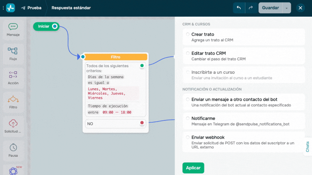Select the Flujo block icon
This screenshot has width=312, height=175.
pos(13,51)
